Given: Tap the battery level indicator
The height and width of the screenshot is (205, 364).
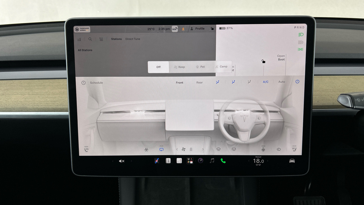Looking at the screenshot, I should tap(226, 28).
